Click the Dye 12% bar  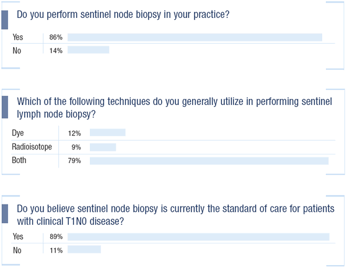[x=108, y=133]
